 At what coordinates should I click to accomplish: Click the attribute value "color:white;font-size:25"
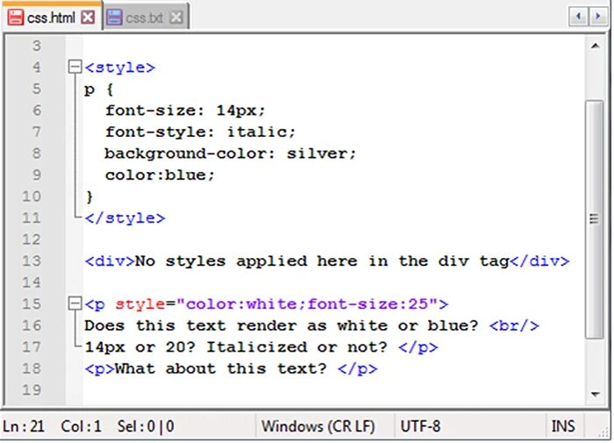coord(307,304)
